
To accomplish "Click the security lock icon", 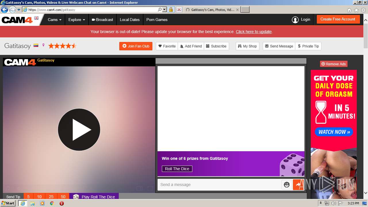I will (171, 10).
